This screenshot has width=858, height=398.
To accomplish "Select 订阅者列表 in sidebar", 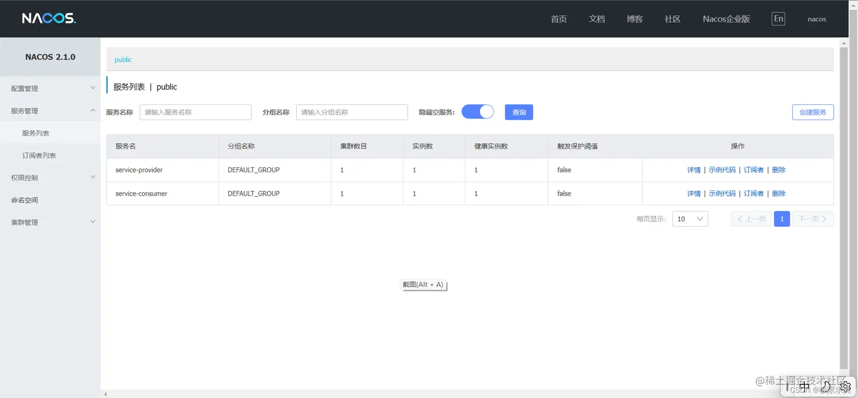I will [50, 155].
